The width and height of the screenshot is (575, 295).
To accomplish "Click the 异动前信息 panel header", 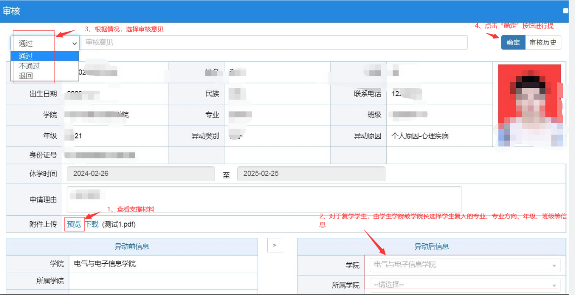I will coord(132,247).
